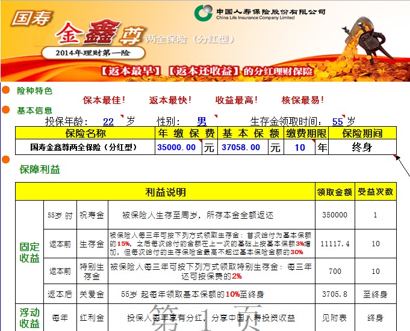Click the 保本最佳! feature text

(x=104, y=100)
